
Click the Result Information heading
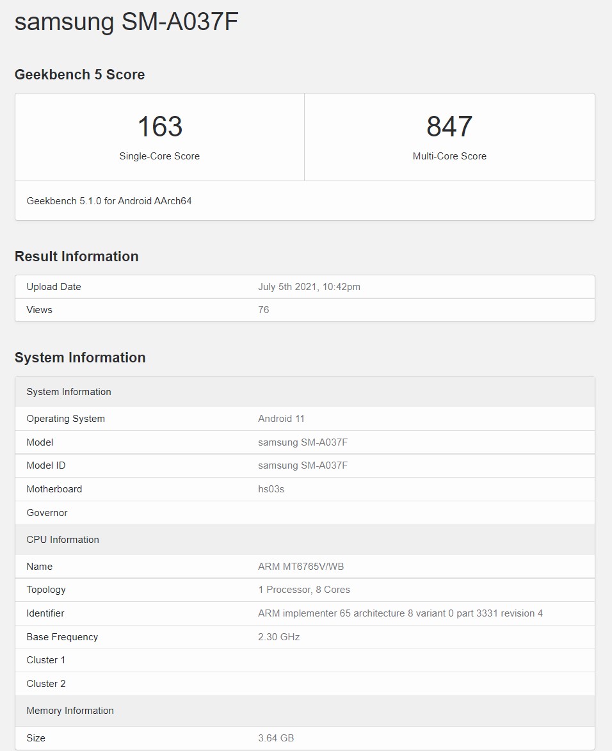76,257
